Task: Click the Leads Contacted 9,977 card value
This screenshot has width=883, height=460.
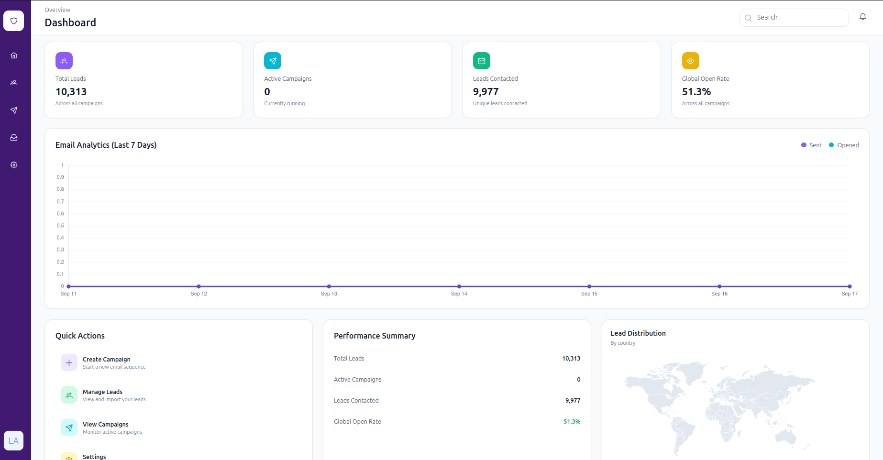Action: 486,92
